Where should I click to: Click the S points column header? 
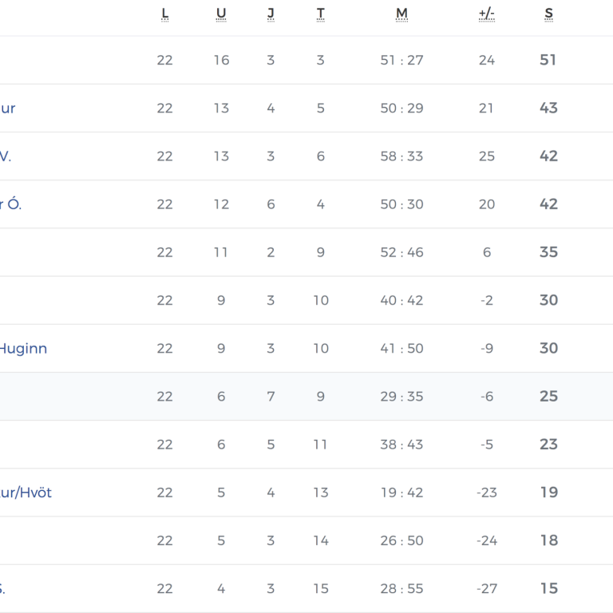[548, 14]
